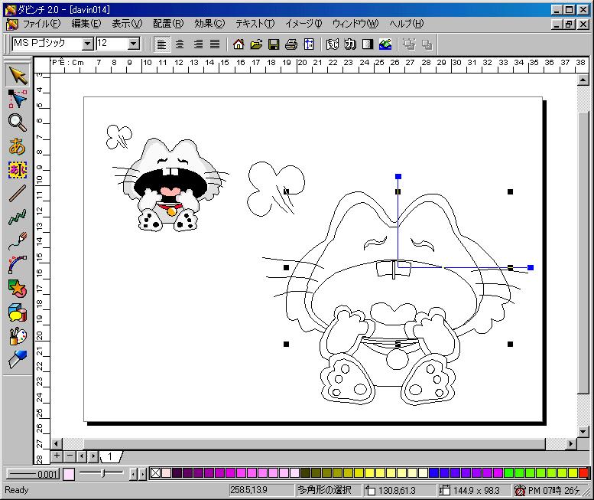Toggle center text alignment
The image size is (594, 500).
tap(180, 44)
